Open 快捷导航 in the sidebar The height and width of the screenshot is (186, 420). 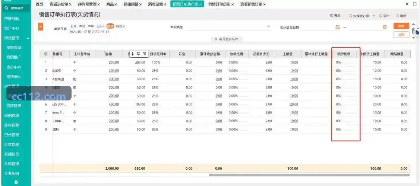[12, 19]
